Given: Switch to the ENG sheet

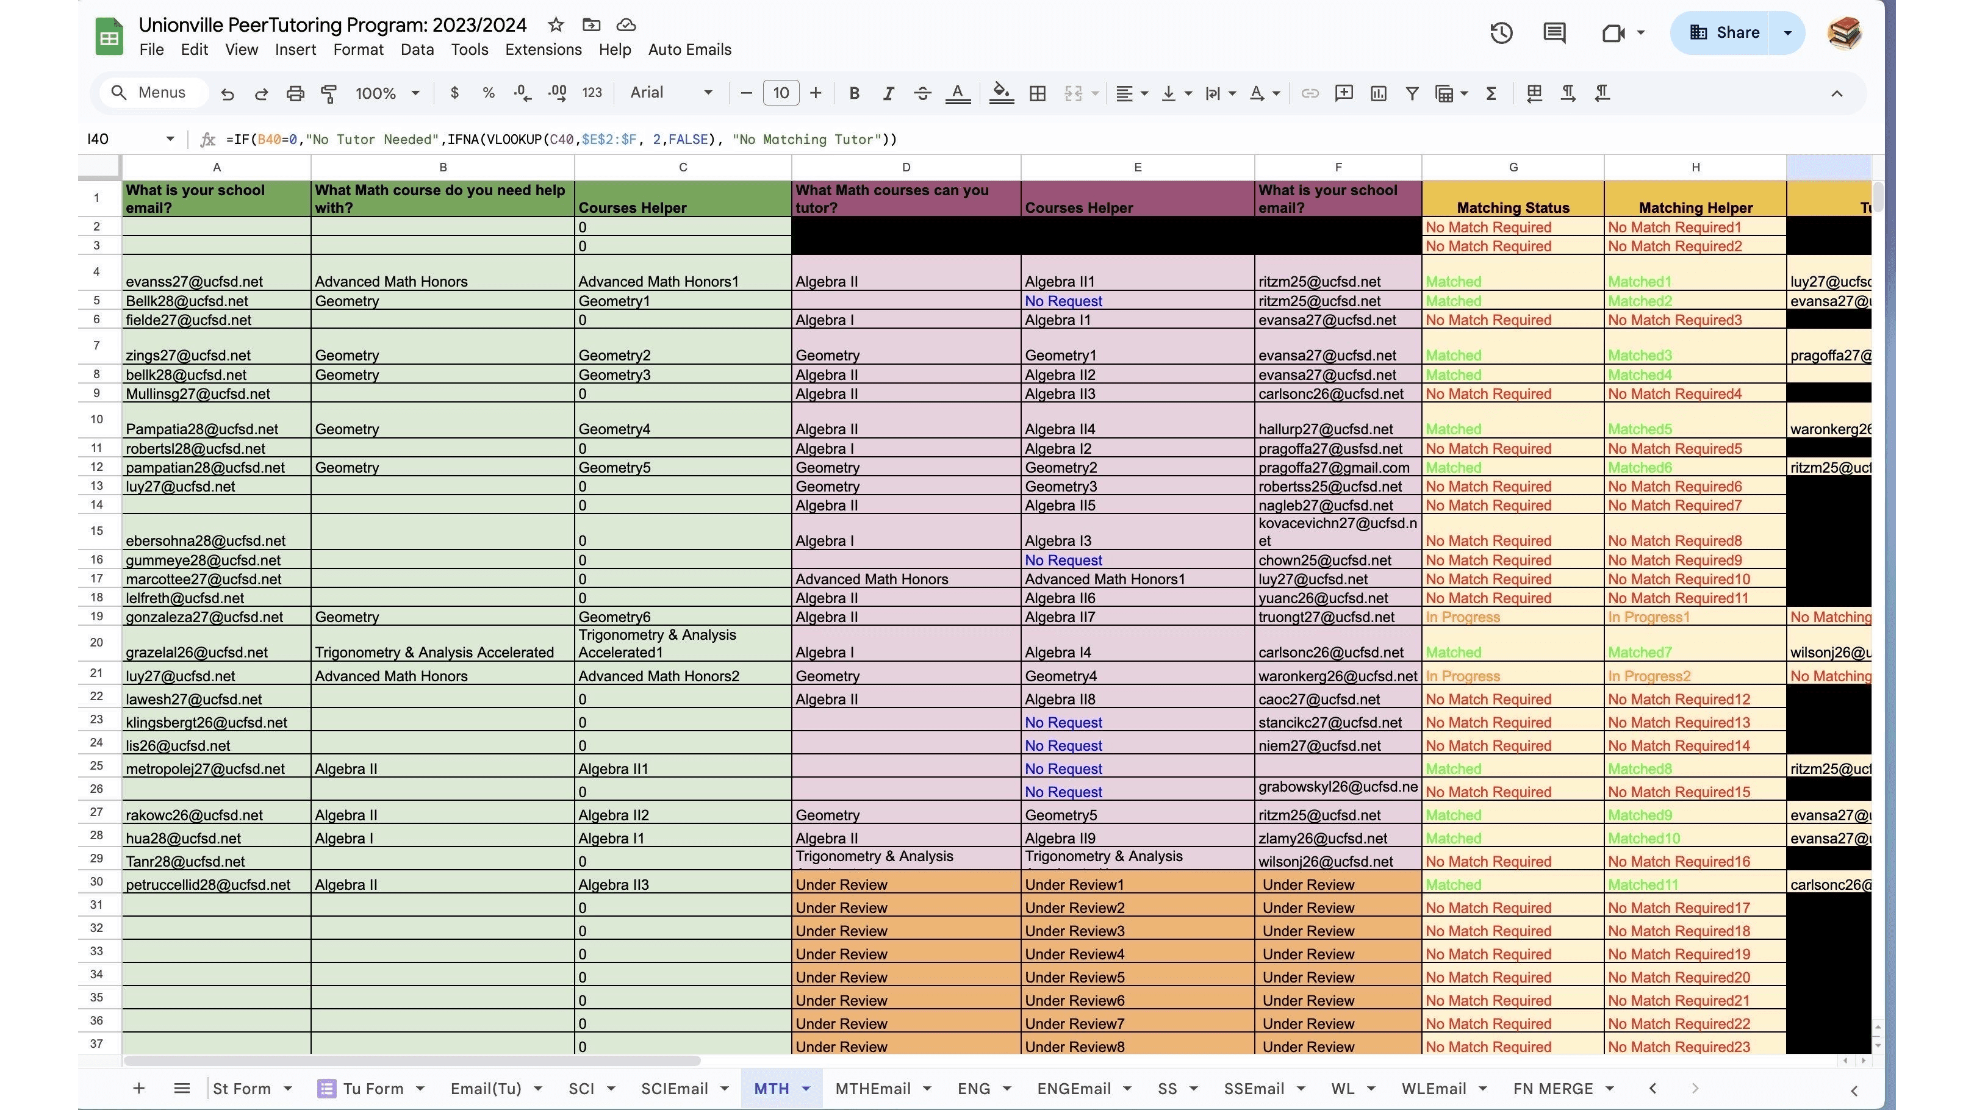Looking at the screenshot, I should (x=974, y=1089).
